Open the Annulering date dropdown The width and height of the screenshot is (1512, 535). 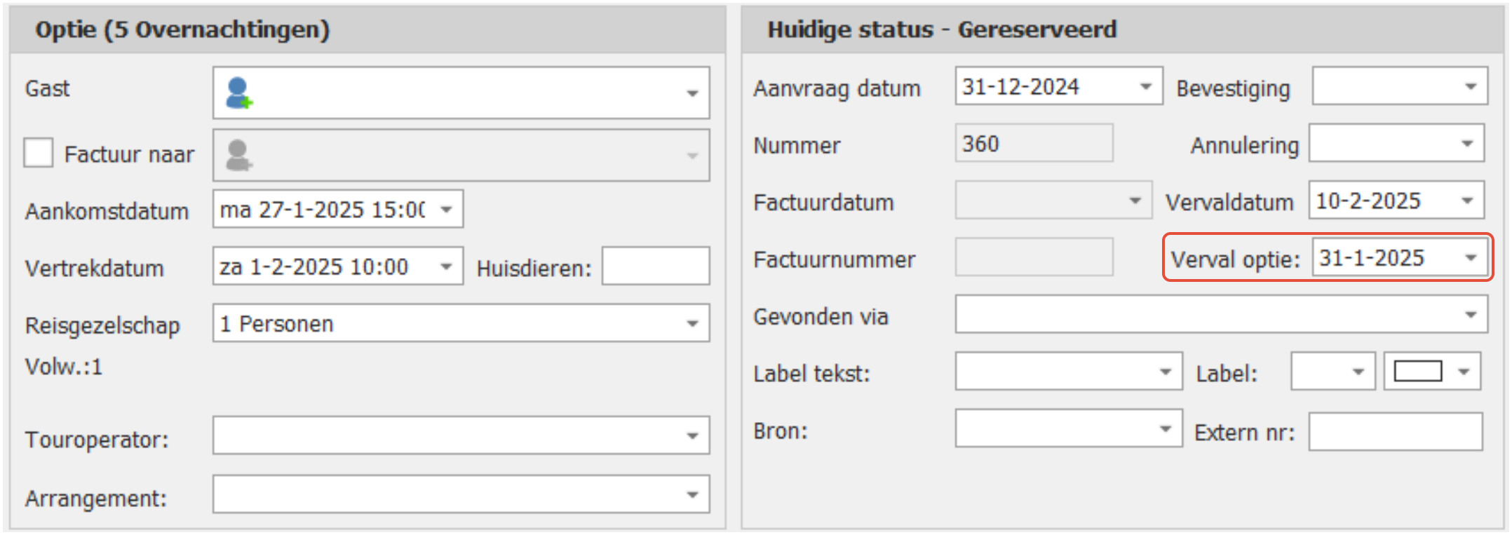tap(1467, 144)
